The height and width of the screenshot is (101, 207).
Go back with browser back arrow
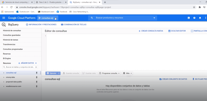(x=2, y=7)
